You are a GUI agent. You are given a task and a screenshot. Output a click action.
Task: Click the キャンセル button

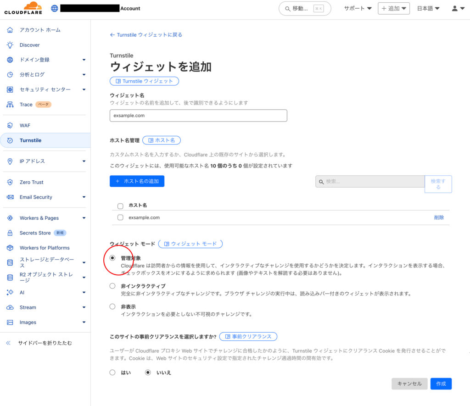[409, 384]
